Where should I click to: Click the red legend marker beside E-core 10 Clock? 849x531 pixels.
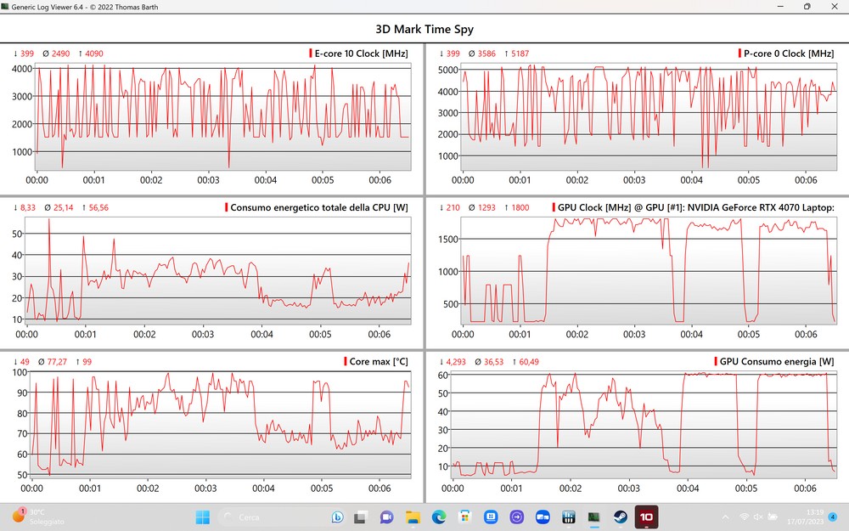[x=311, y=53]
